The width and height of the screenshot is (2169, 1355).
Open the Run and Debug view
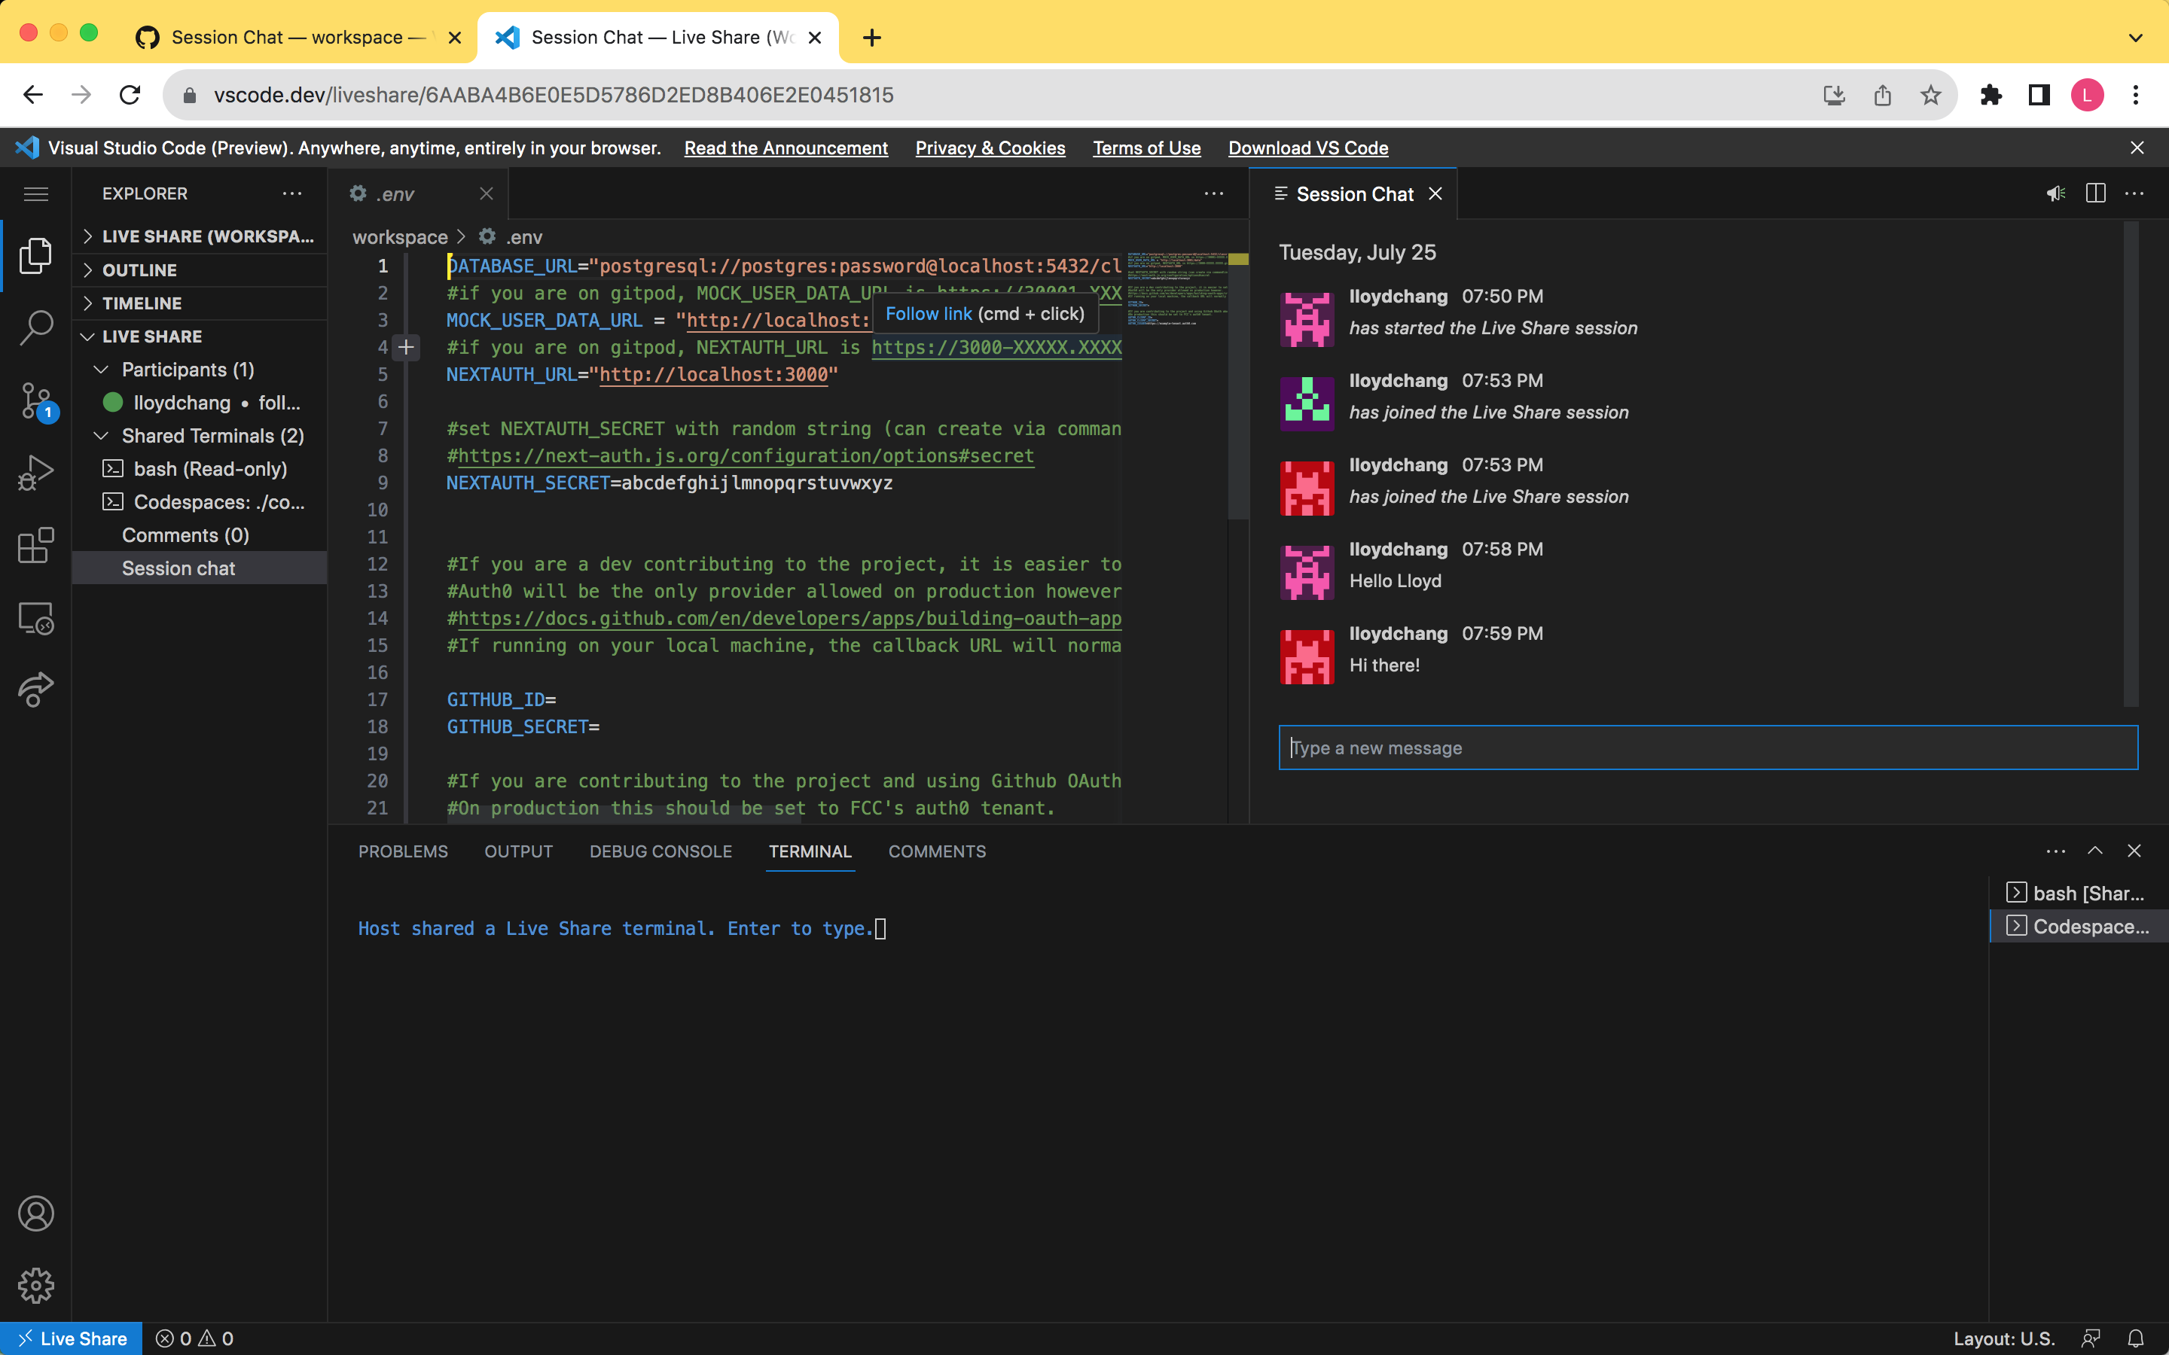[37, 472]
